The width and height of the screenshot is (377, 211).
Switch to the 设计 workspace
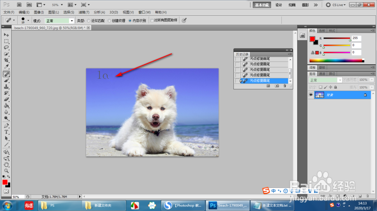coord(279,5)
